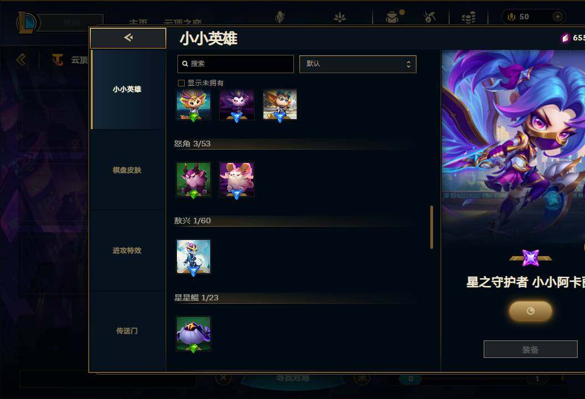Click the hero list vertical scrollbar

tap(431, 227)
